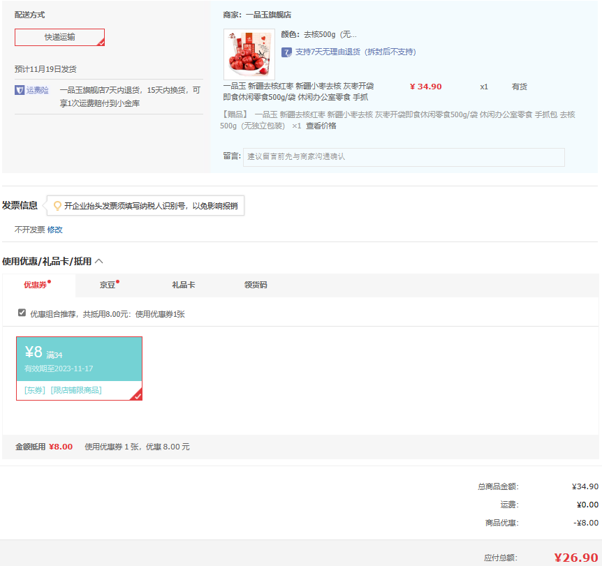Click the 运费险 shield icon

click(x=20, y=90)
